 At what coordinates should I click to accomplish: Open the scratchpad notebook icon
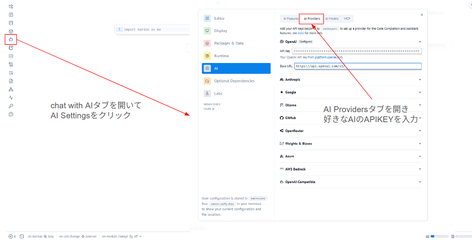pyautogui.click(x=11, y=48)
